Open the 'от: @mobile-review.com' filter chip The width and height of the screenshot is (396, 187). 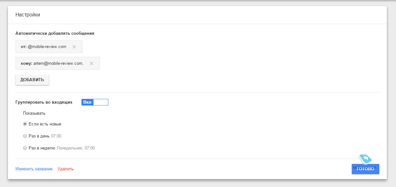[x=49, y=47]
